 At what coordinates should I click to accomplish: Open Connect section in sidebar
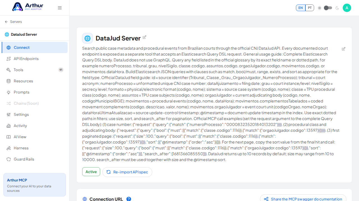[34, 47]
